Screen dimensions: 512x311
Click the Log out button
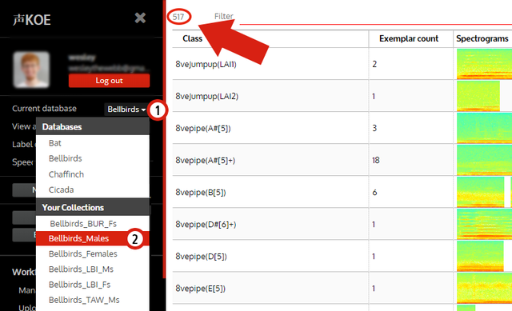[x=109, y=81]
